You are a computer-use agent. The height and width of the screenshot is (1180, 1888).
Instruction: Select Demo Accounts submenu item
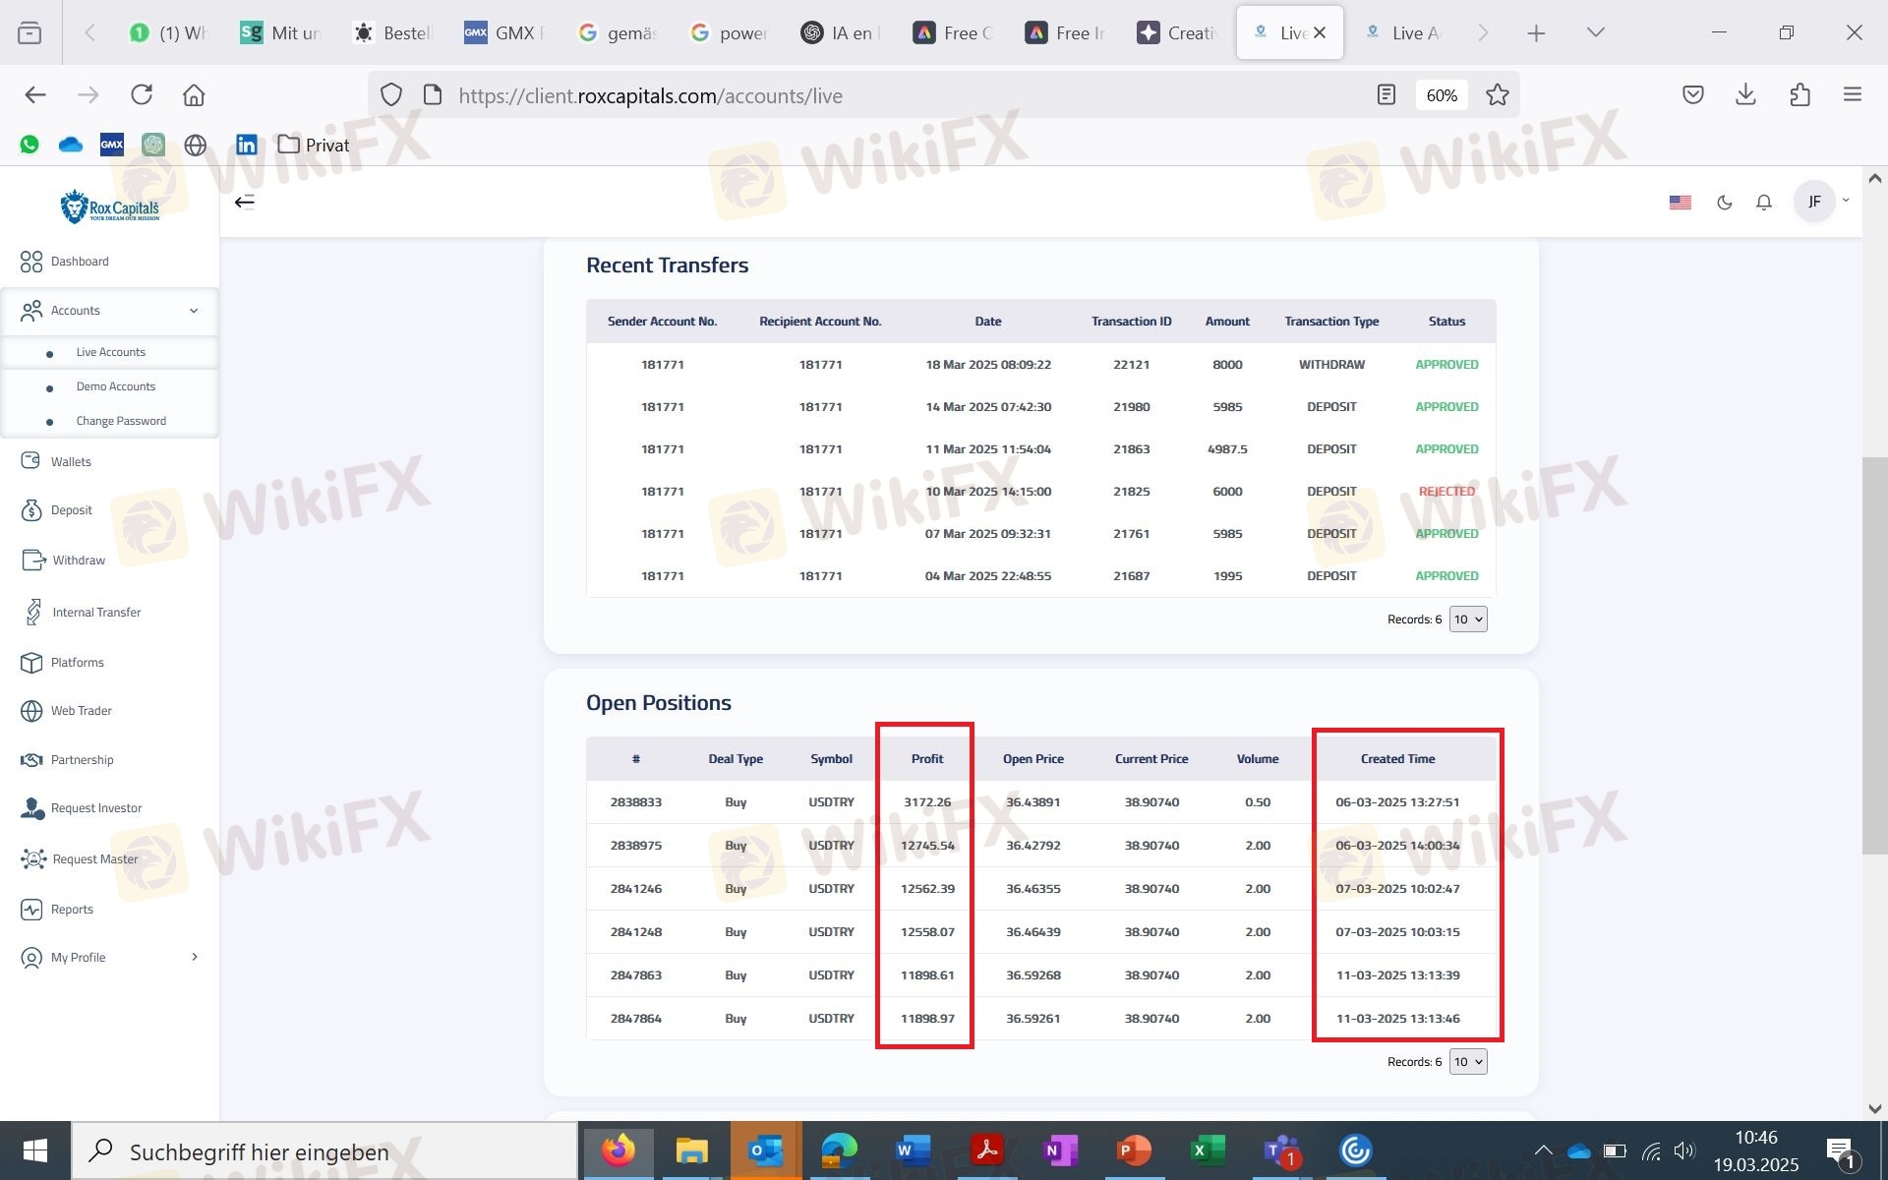pos(116,386)
